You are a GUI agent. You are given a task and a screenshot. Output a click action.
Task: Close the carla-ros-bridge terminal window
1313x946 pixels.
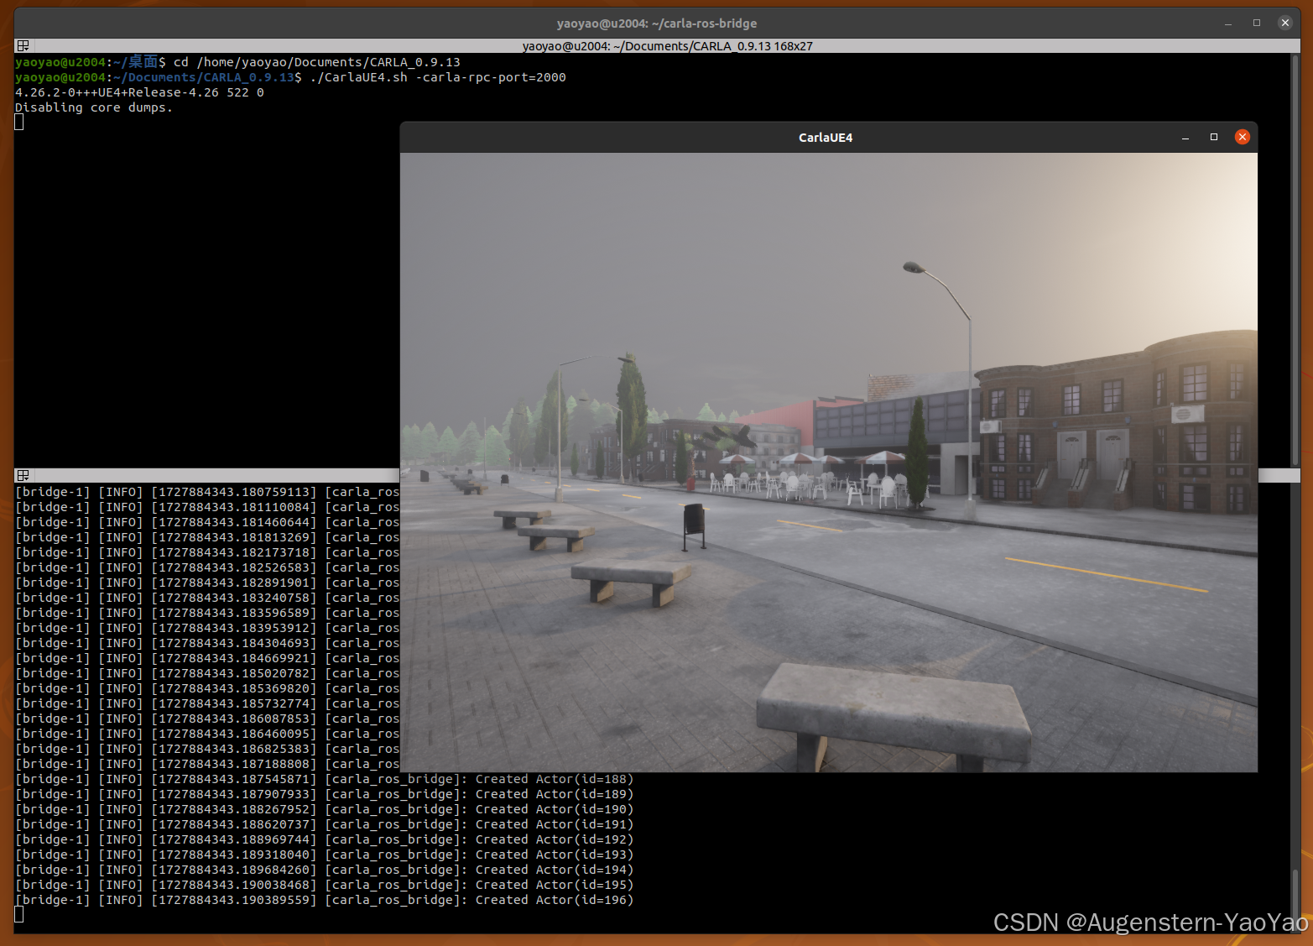(1284, 23)
